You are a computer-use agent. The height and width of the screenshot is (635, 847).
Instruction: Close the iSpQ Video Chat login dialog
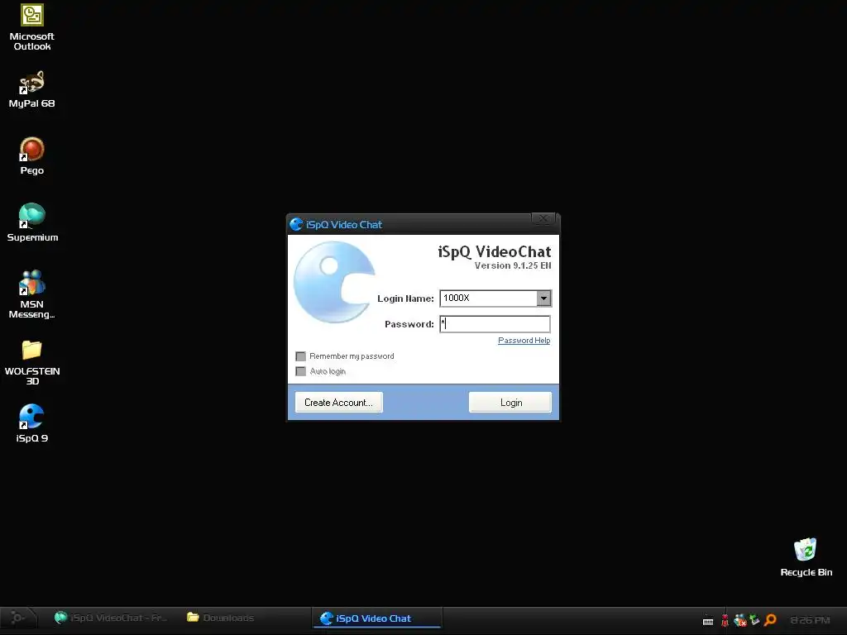543,218
